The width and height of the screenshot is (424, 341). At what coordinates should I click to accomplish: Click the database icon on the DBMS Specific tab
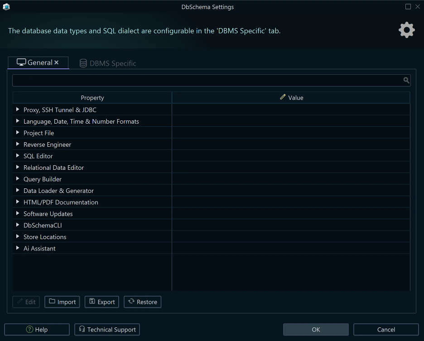[83, 63]
